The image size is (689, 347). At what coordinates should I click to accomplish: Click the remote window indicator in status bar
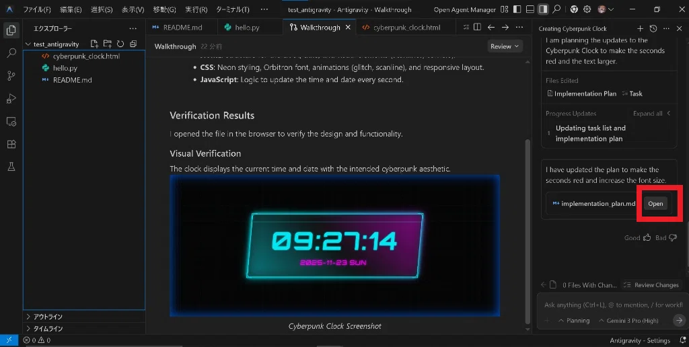click(x=9, y=340)
